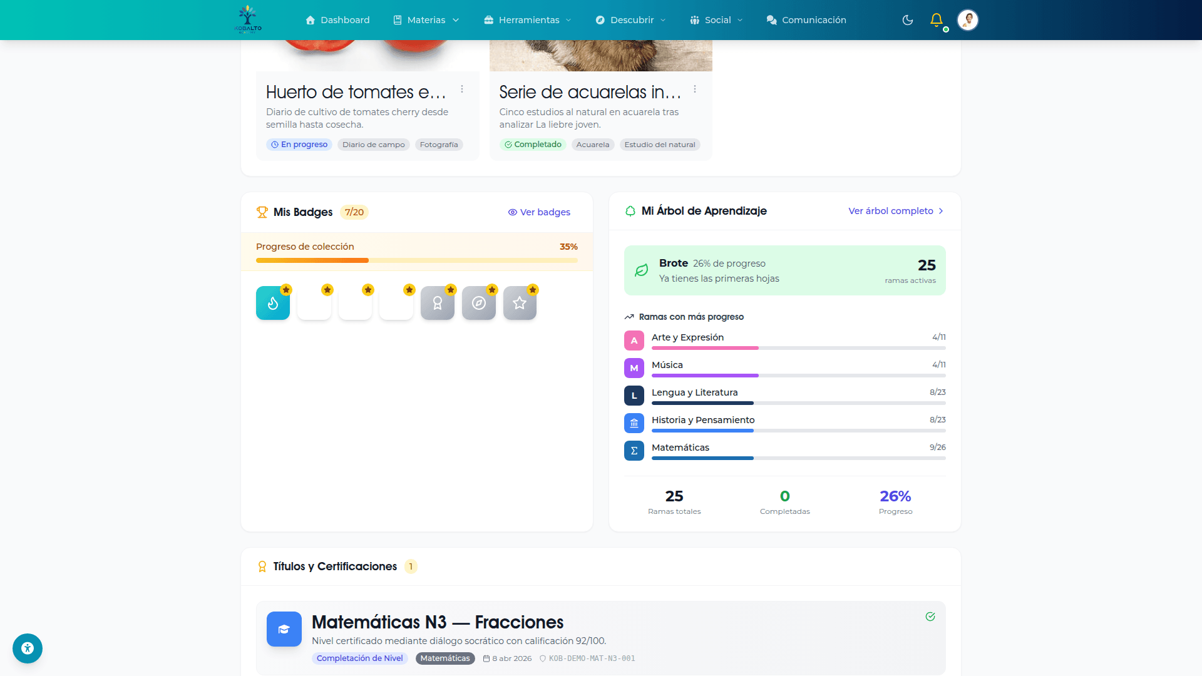Select the ribbon award badge
This screenshot has width=1202, height=676.
click(438, 303)
